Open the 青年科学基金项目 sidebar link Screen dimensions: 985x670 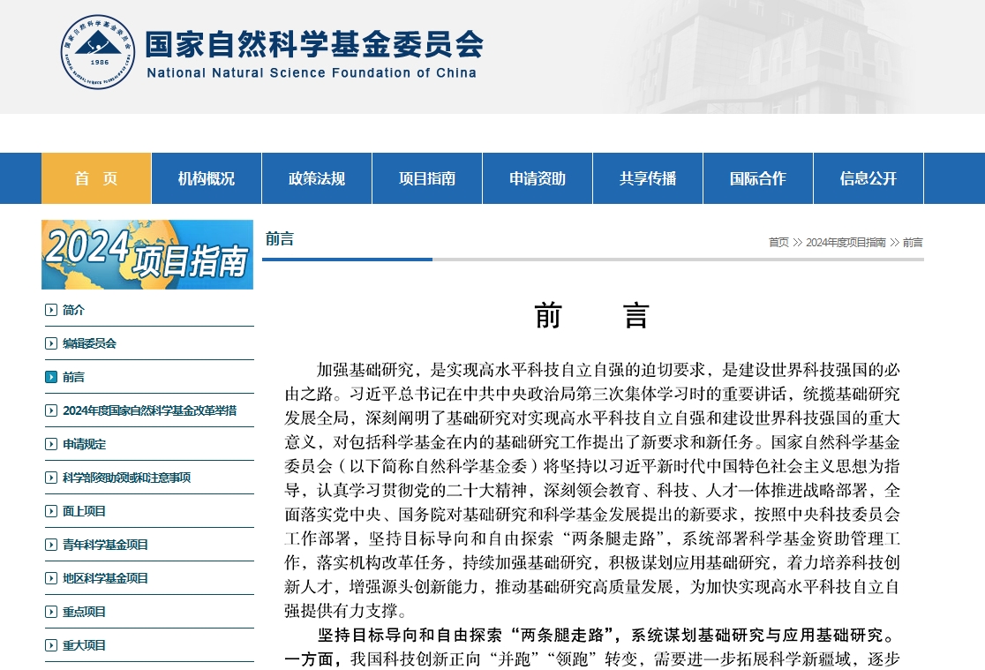pyautogui.click(x=105, y=545)
